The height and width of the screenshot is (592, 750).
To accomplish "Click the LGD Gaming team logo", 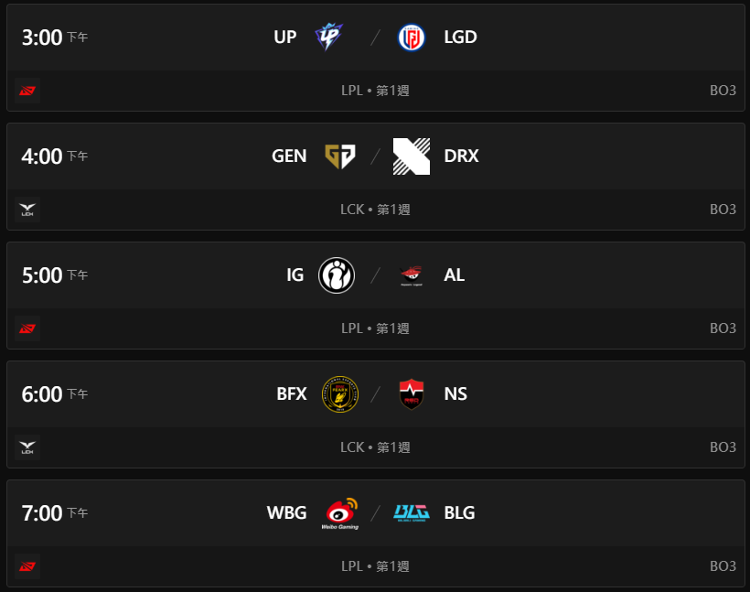I will (x=411, y=38).
